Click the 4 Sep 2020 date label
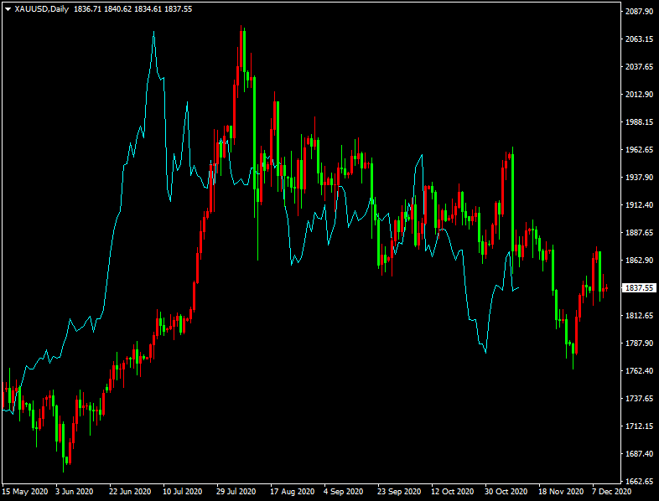Image resolution: width=659 pixels, height=501 pixels. [344, 492]
